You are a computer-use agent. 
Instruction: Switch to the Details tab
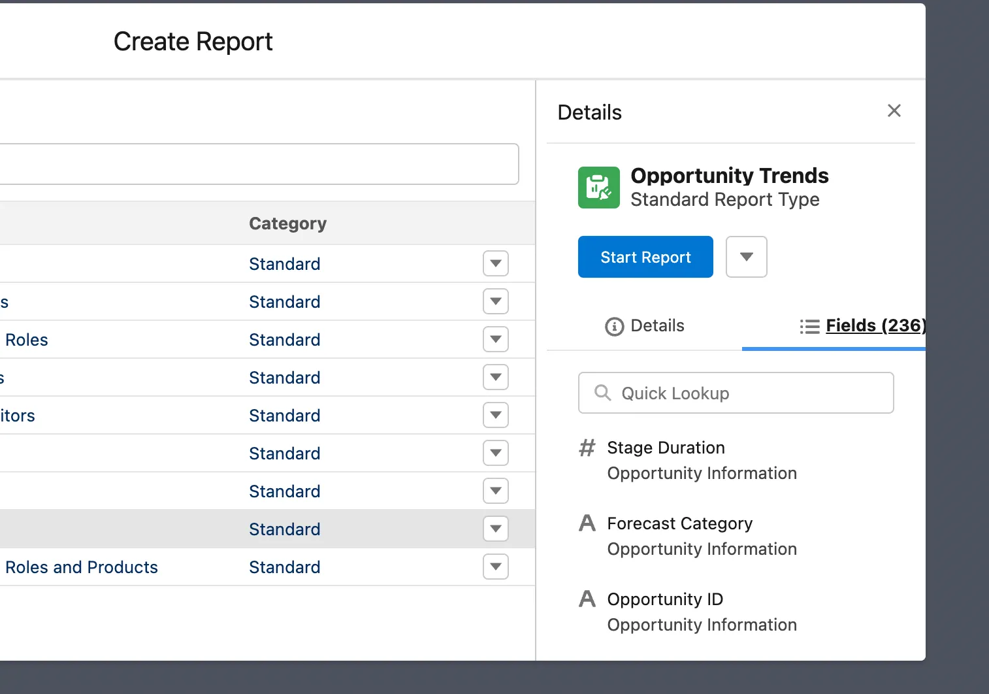pos(645,325)
